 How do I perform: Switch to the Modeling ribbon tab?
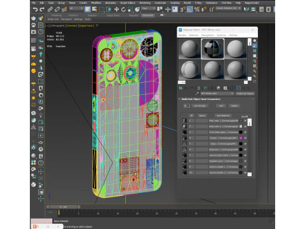point(57,15)
